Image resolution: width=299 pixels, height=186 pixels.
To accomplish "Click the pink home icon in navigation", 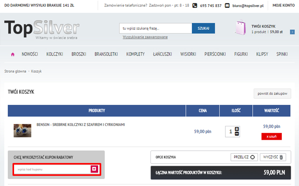I will pos(13,55).
